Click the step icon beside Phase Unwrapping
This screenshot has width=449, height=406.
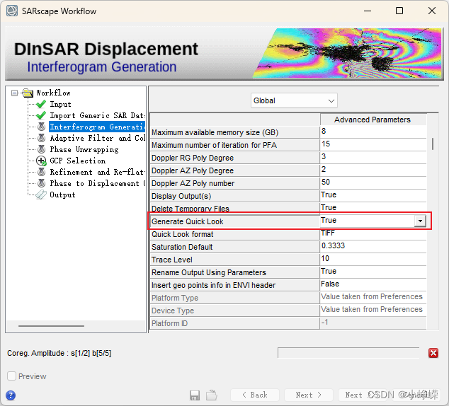click(x=42, y=149)
